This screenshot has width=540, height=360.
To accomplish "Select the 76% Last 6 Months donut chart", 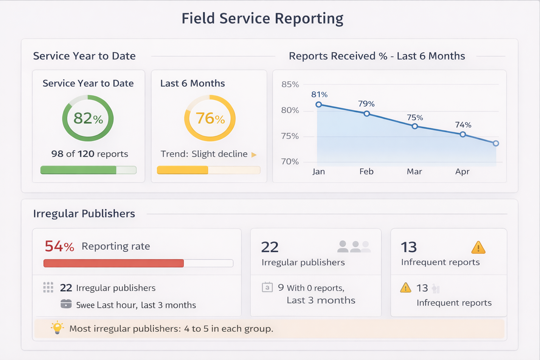I will point(210,118).
